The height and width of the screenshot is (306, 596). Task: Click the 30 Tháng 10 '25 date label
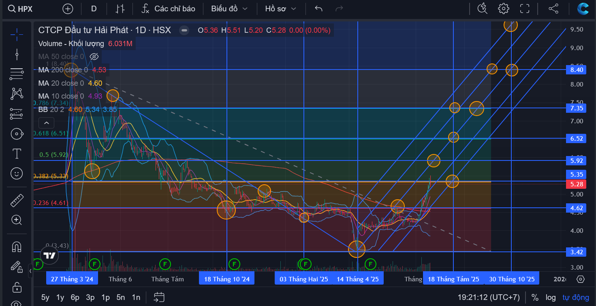pyautogui.click(x=512, y=279)
